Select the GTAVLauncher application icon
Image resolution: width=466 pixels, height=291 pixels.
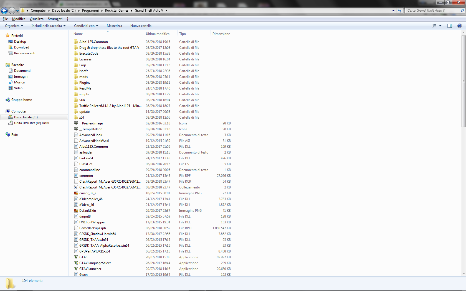(76, 269)
